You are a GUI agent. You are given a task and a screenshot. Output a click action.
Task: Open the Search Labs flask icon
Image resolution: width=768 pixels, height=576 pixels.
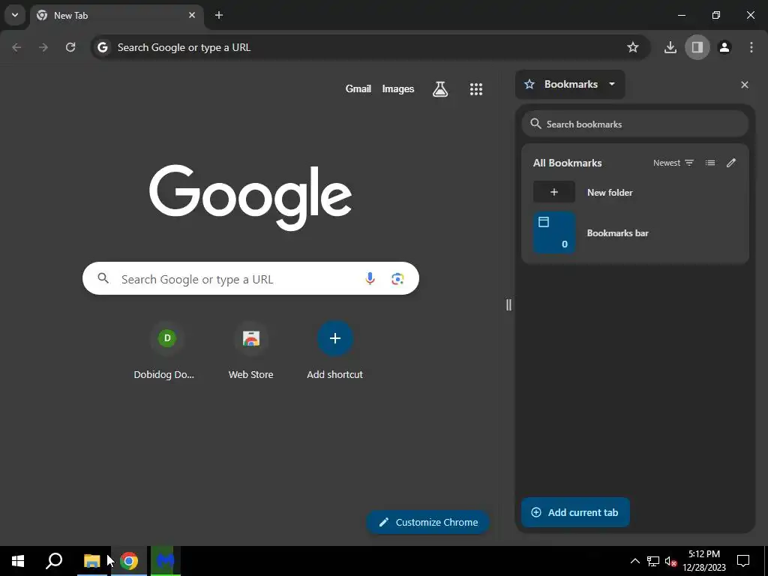439,89
